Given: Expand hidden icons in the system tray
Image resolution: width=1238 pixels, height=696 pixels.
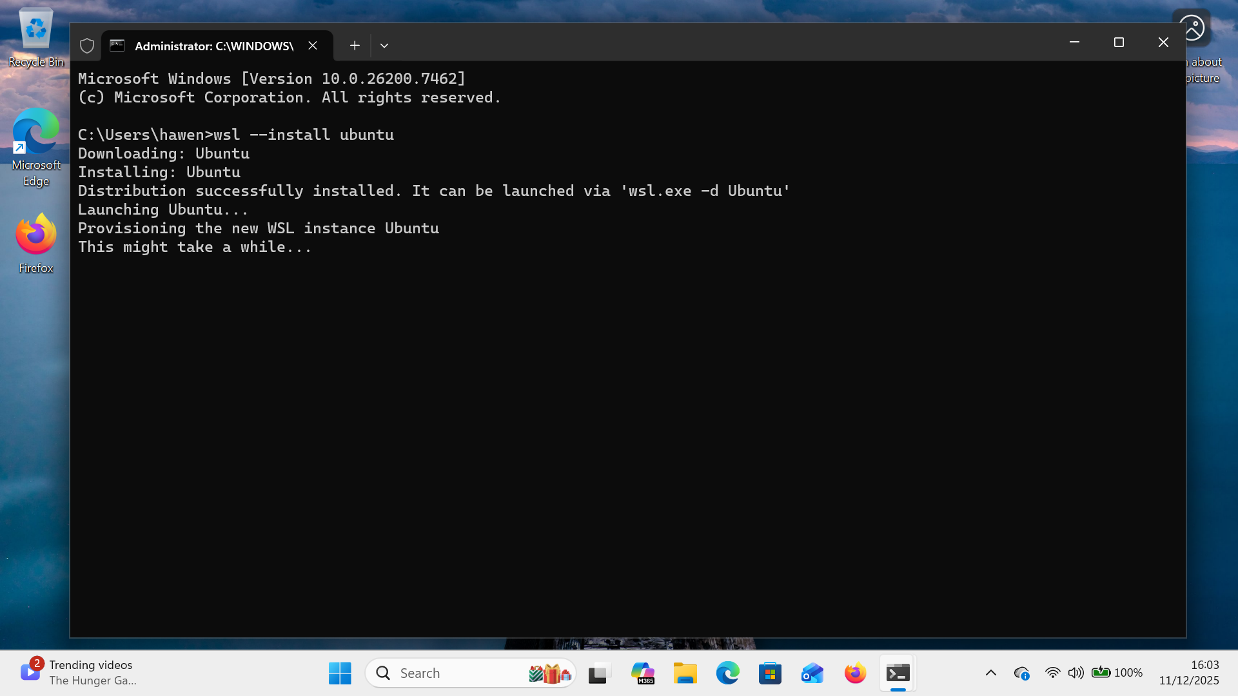Looking at the screenshot, I should 991,672.
